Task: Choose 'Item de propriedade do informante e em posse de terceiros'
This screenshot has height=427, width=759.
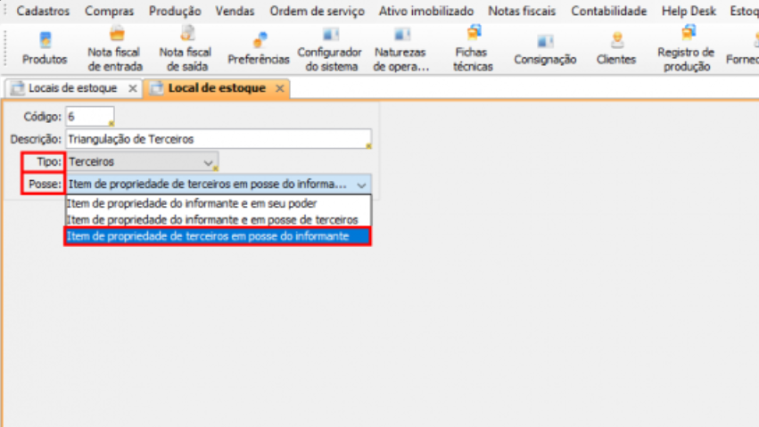Action: pyautogui.click(x=212, y=219)
